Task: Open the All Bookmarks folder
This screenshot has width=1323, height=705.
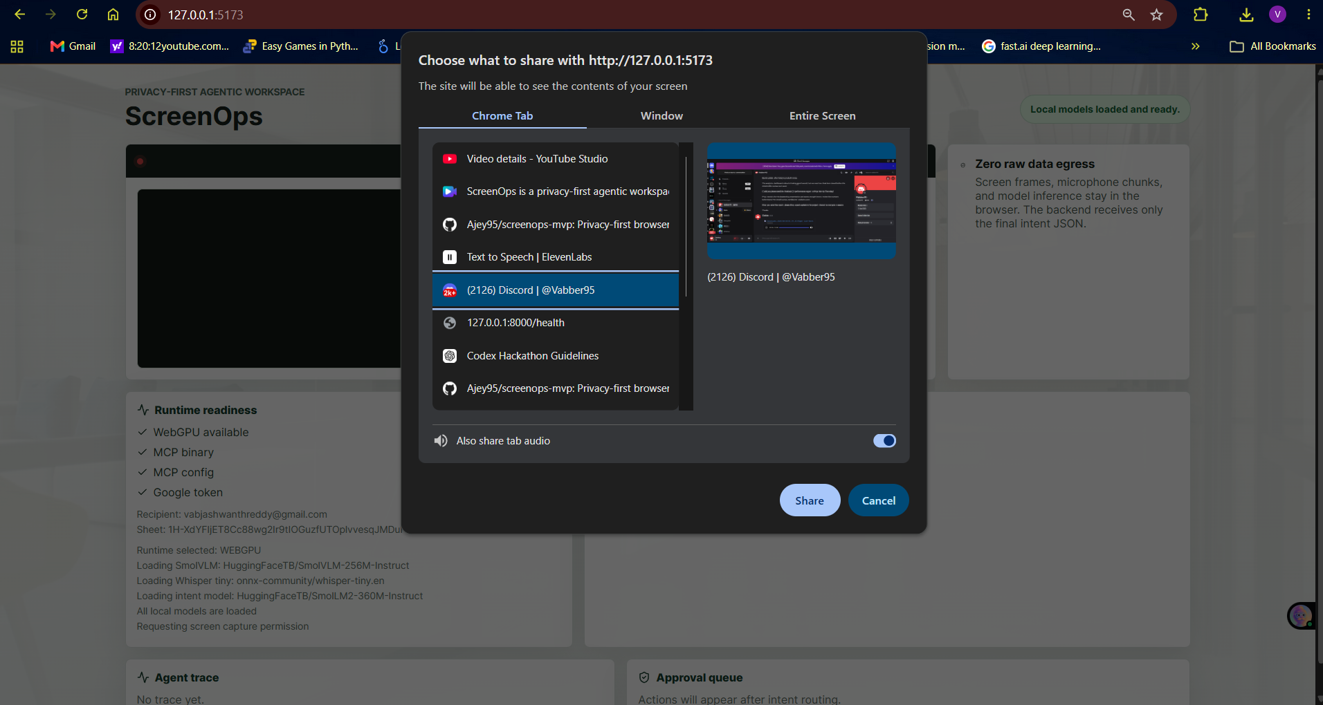Action: click(x=1272, y=46)
